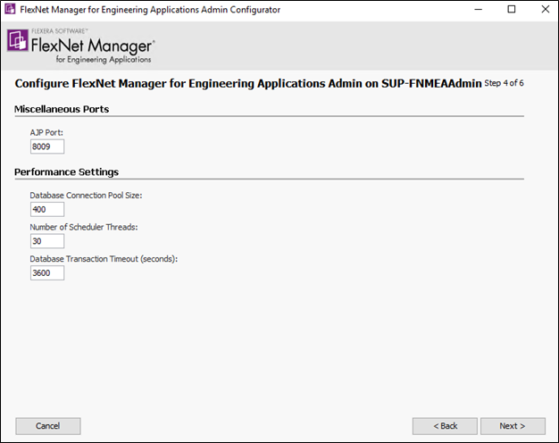Click the Database Transaction Timeout field

coord(47,273)
